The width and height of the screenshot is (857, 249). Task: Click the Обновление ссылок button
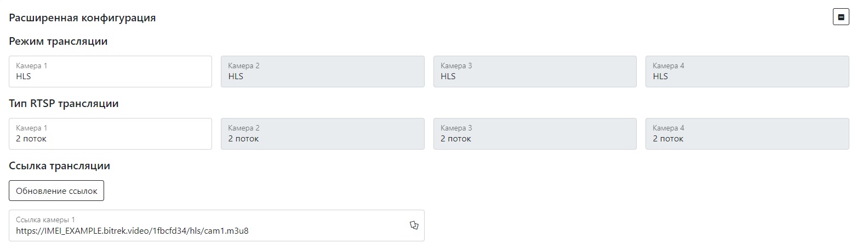(56, 191)
